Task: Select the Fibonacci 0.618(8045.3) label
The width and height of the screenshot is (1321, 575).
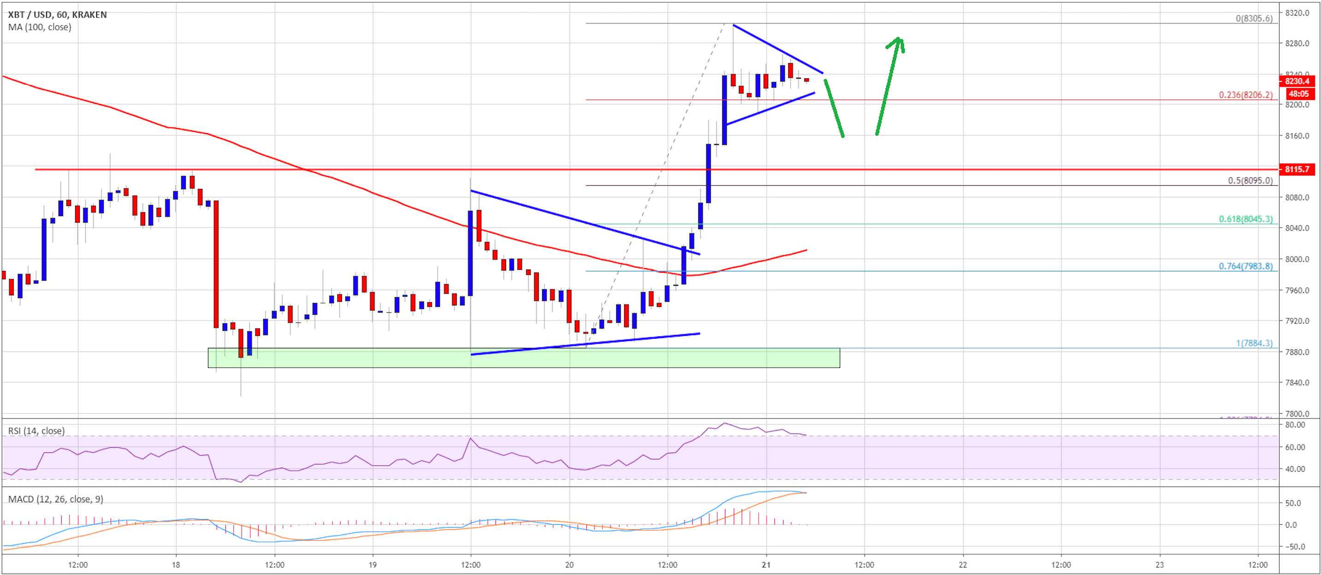Action: coord(1245,219)
